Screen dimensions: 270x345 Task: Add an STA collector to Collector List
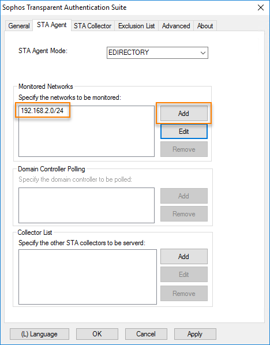[183, 256]
